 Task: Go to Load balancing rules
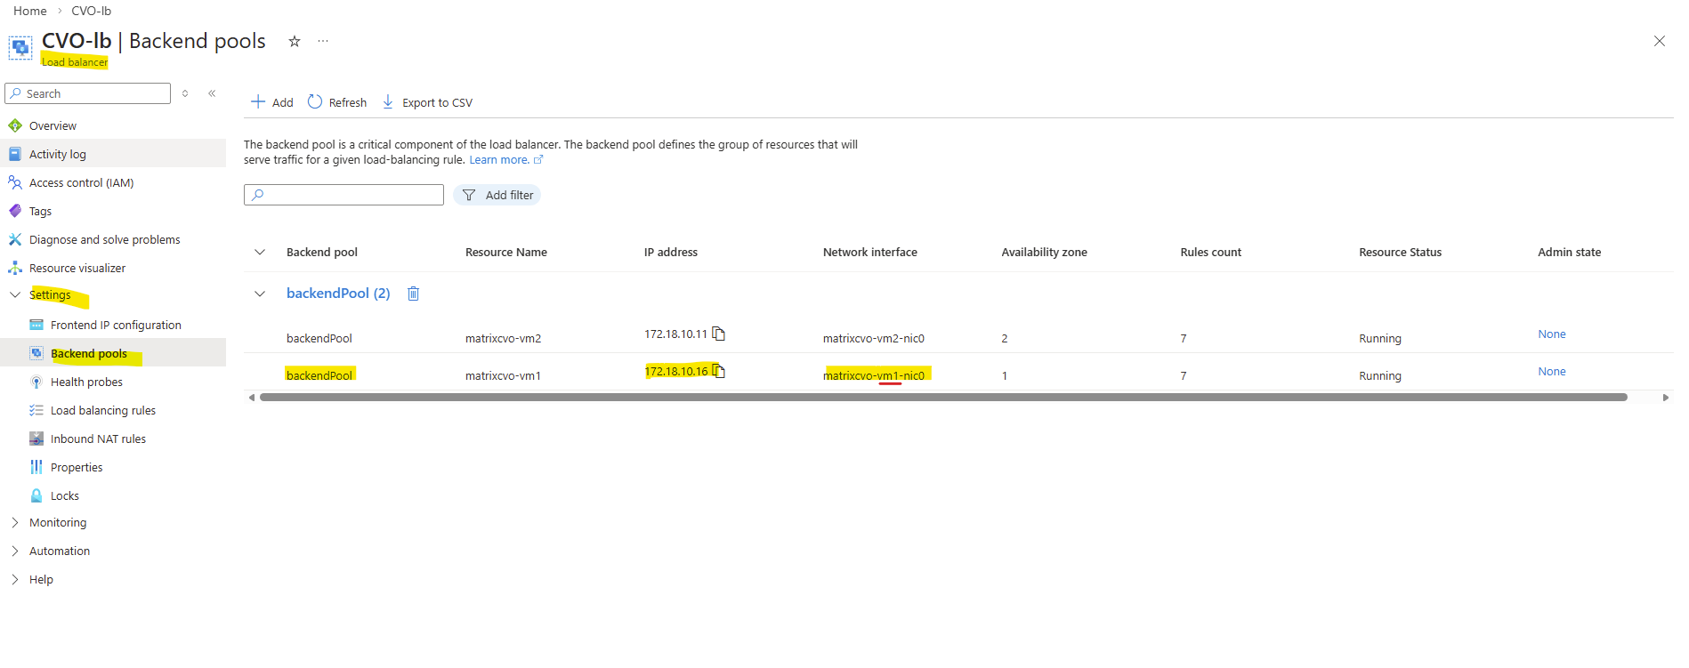click(x=102, y=411)
